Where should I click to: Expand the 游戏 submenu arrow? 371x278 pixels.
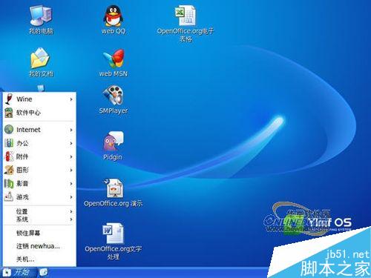click(x=71, y=197)
